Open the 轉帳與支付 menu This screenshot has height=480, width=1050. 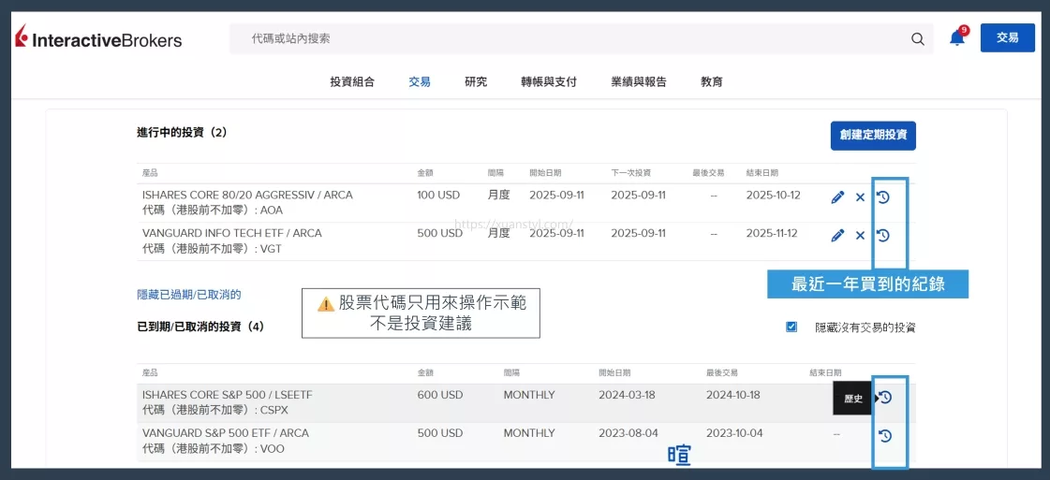pos(549,82)
